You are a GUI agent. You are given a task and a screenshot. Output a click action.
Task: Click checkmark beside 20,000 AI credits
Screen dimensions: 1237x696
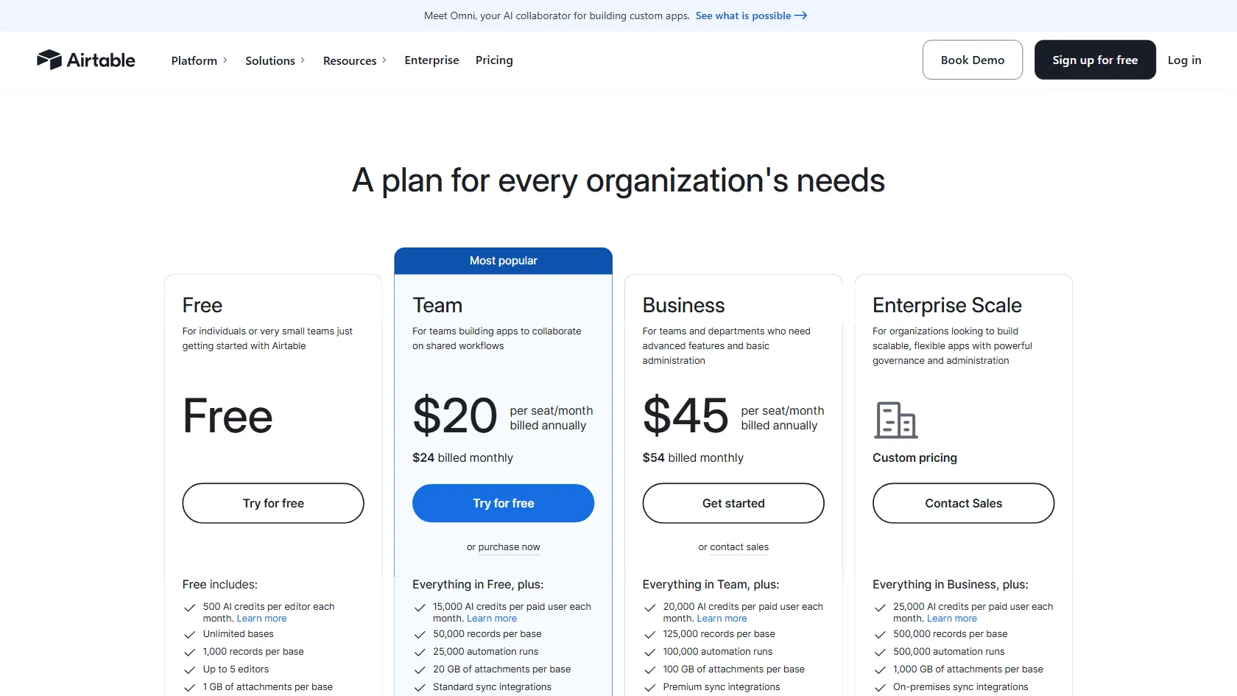coord(649,608)
